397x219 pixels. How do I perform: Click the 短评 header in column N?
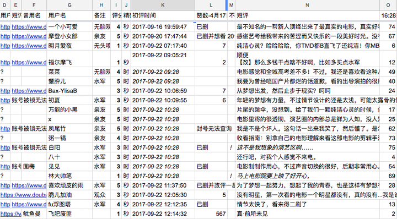[x=307, y=15]
